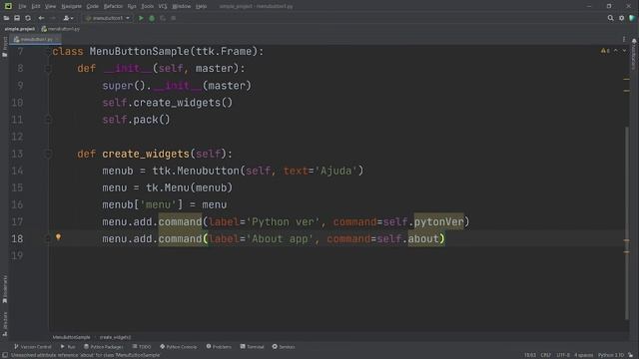Click the line number 19 in the gutter
This screenshot has height=359, width=639.
[x=17, y=256]
